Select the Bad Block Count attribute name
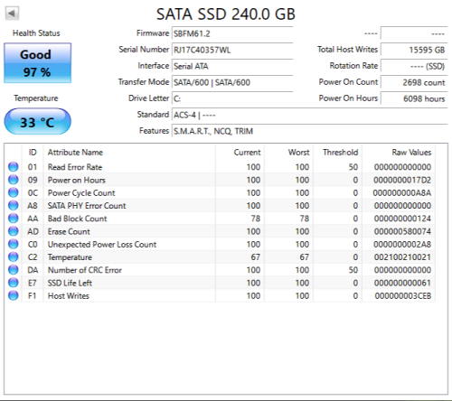 coord(78,219)
